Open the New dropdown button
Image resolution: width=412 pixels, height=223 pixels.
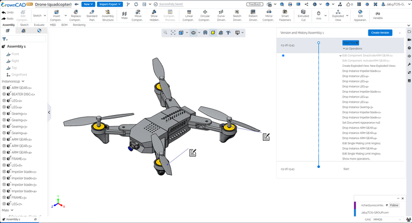pos(88,4)
